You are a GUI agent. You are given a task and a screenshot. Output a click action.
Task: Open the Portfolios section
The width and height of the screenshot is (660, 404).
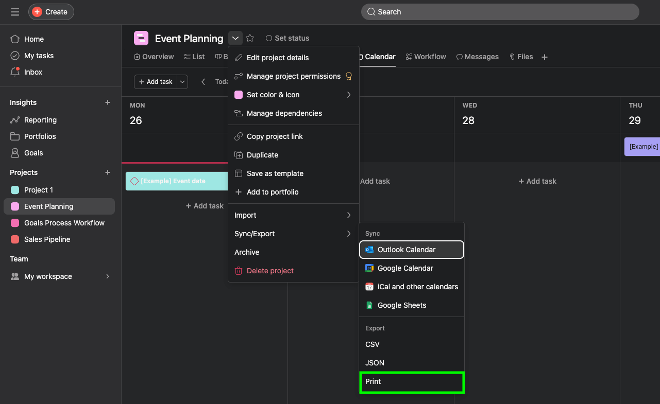(16, 136)
